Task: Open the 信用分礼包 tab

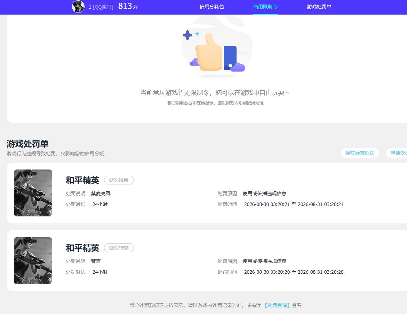Action: (x=212, y=7)
